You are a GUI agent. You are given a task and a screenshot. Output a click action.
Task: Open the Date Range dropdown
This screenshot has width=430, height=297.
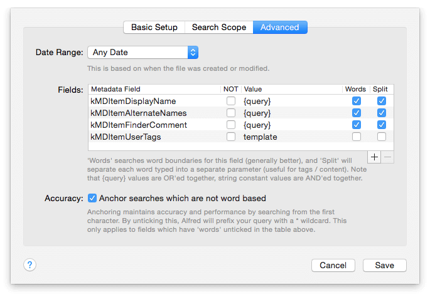click(143, 52)
